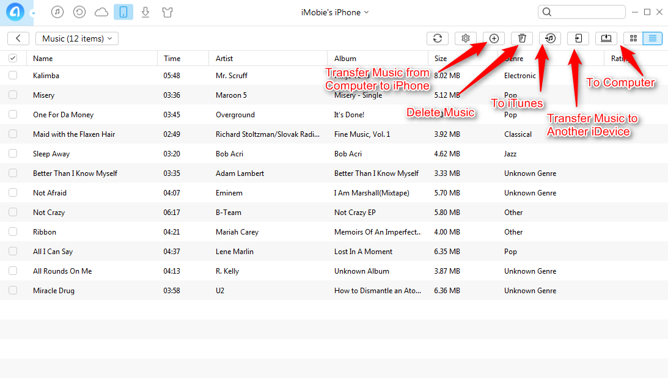Sort by the Album column header
The image size is (668, 383).
[x=345, y=59]
